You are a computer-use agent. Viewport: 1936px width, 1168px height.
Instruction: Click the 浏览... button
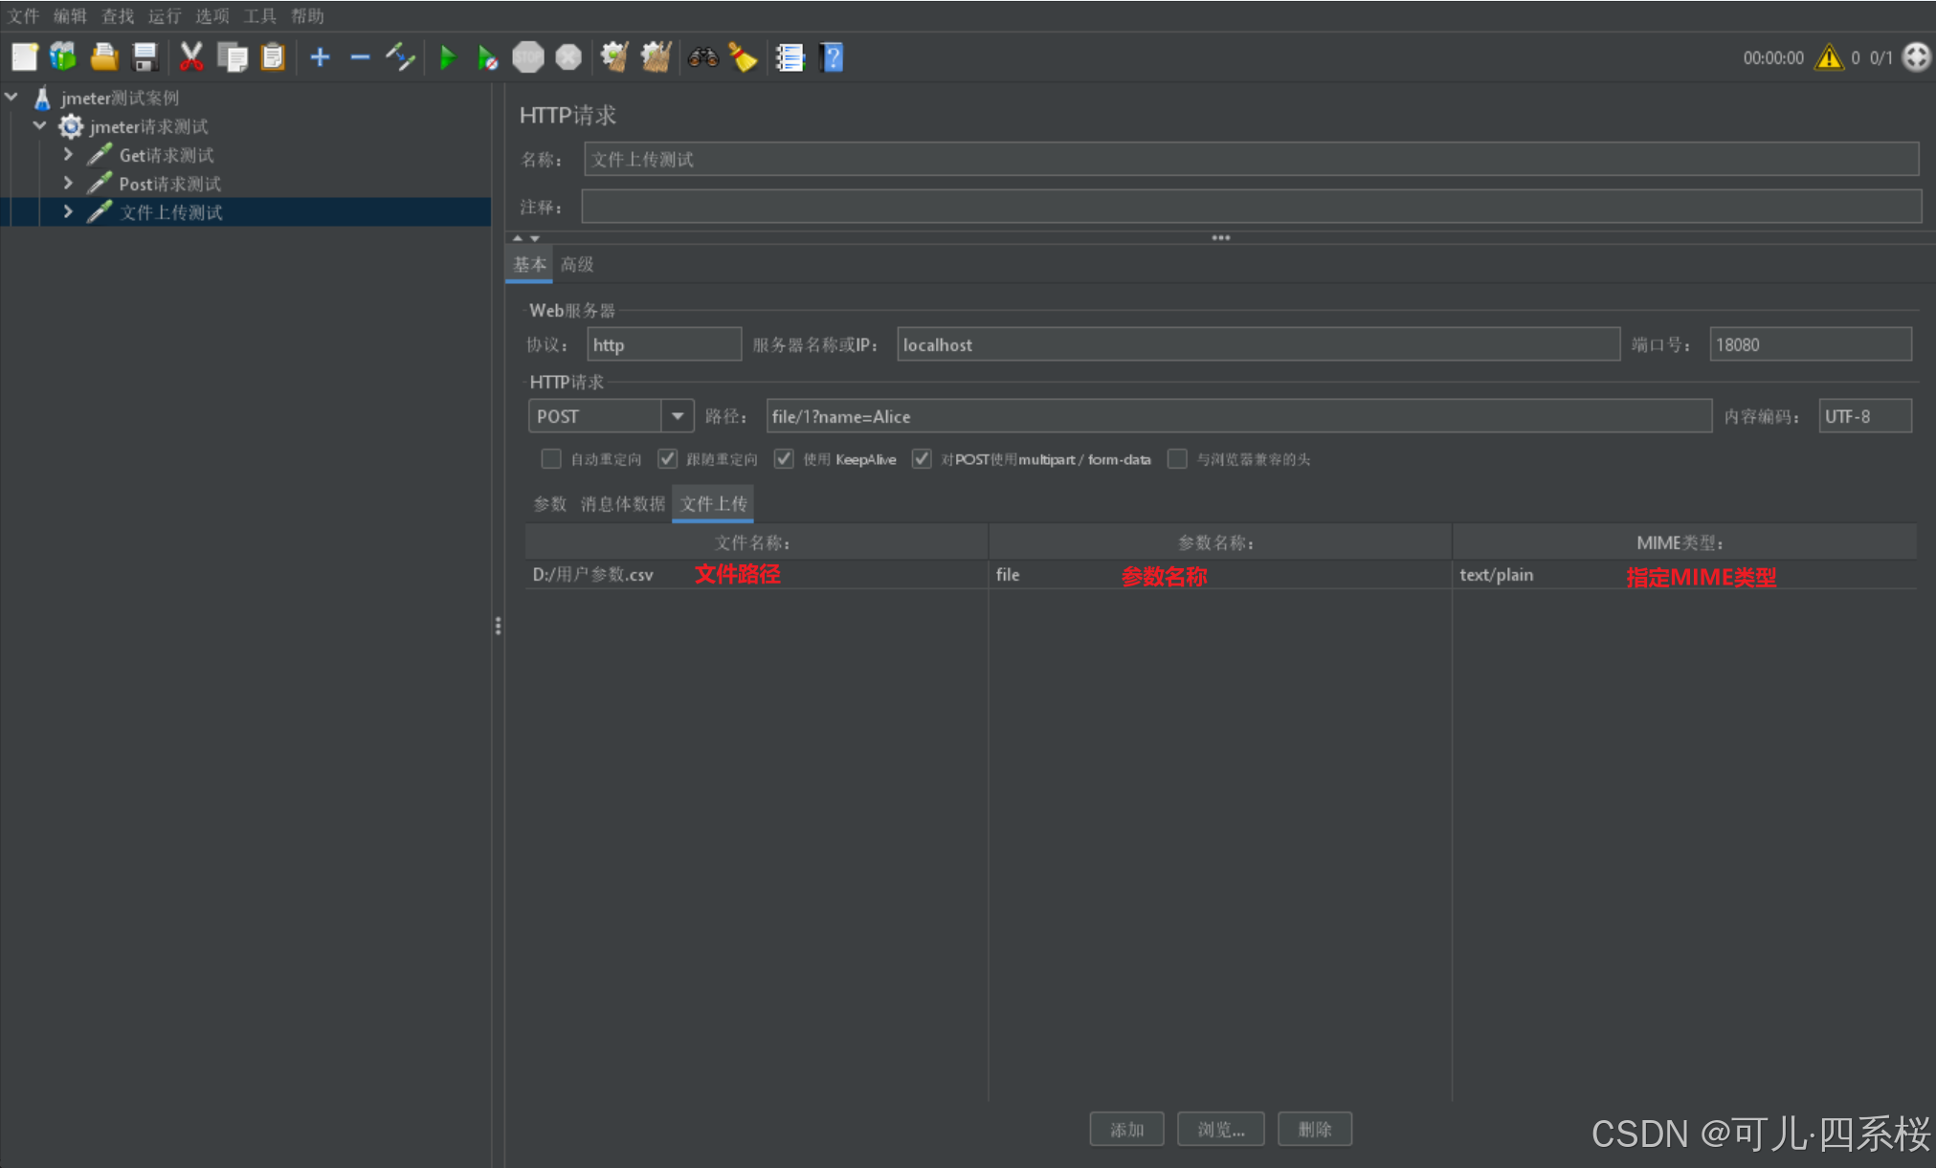coord(1220,1129)
